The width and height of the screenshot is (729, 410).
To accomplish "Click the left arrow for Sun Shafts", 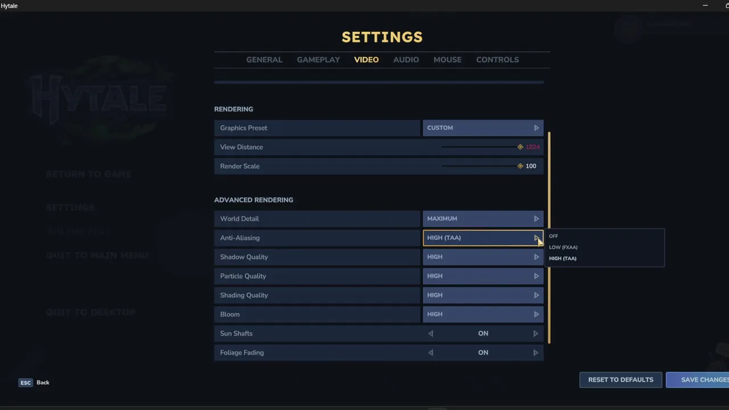I will (x=431, y=334).
